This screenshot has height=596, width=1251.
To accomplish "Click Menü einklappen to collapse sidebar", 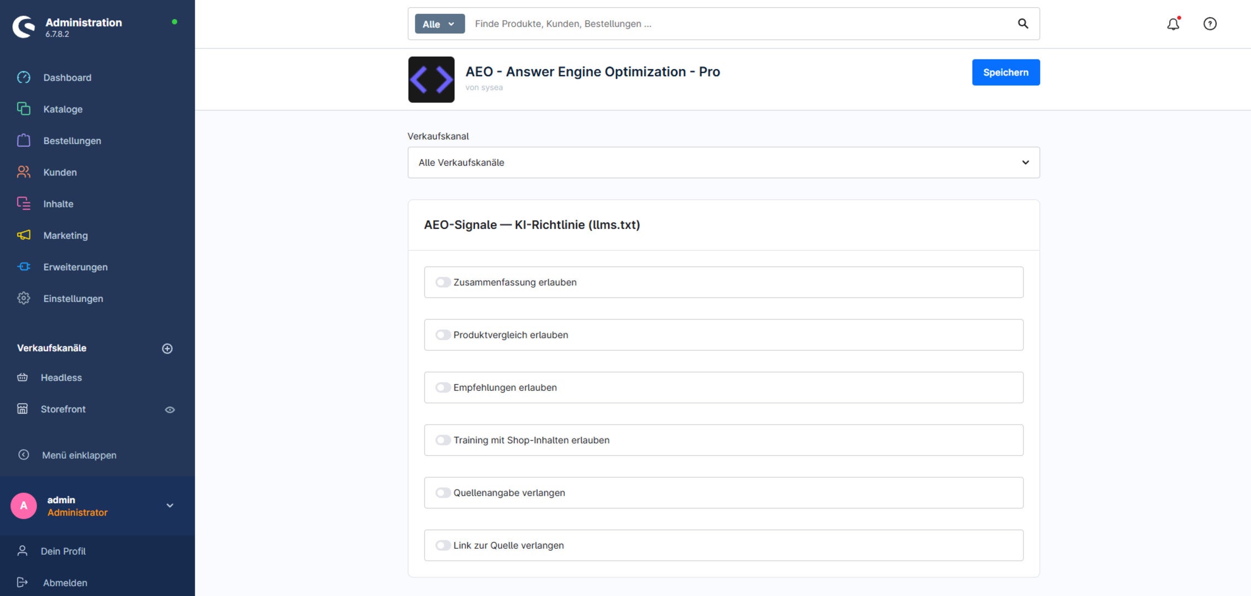I will (x=79, y=455).
